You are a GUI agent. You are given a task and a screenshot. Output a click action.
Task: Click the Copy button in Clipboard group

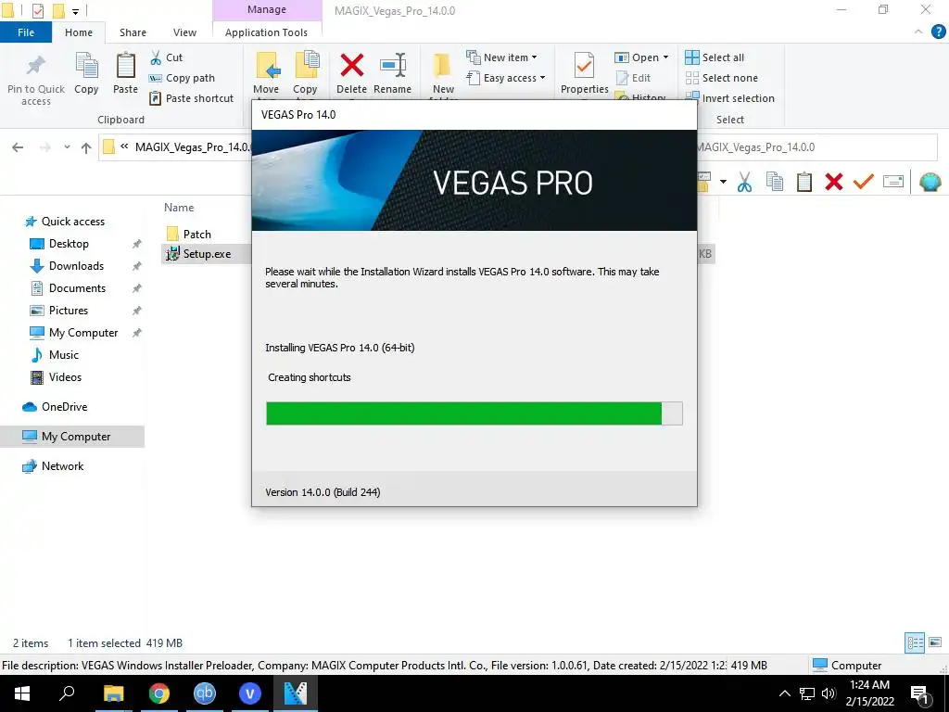86,73
